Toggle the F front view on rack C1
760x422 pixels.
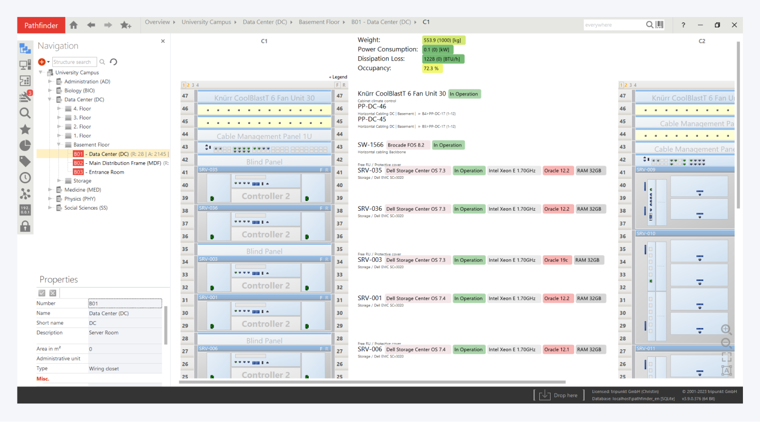point(337,85)
